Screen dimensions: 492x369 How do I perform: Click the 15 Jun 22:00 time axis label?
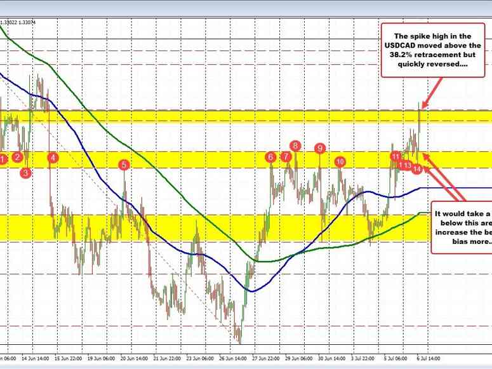68,358
